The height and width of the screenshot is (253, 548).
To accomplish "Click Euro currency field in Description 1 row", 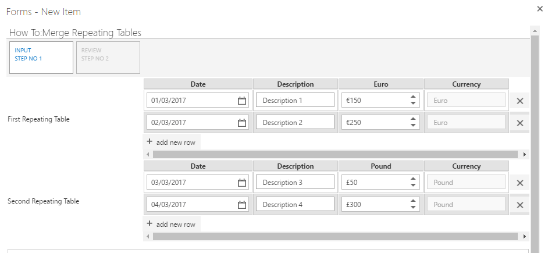I will pyautogui.click(x=466, y=100).
